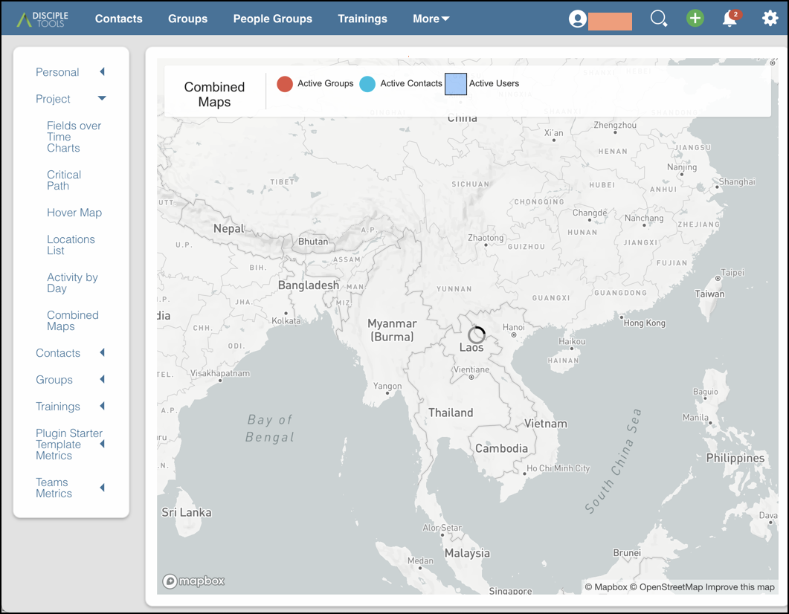Click the user profile avatar icon

[578, 19]
